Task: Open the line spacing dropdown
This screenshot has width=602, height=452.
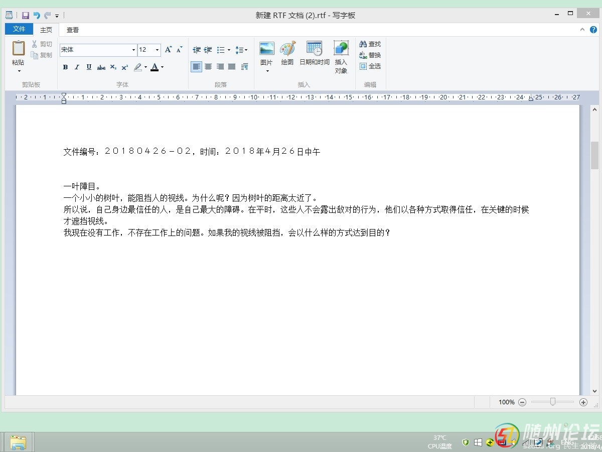Action: 241,50
